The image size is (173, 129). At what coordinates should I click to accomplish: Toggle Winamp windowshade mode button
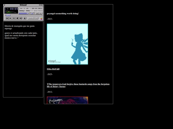[41, 5]
